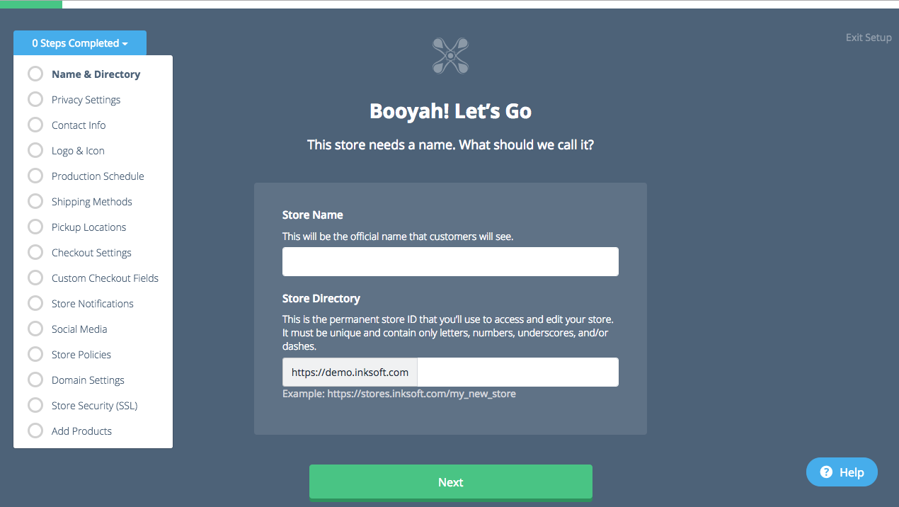Click the caret arrow beside Steps Completed
This screenshot has height=507, width=899.
tap(125, 44)
